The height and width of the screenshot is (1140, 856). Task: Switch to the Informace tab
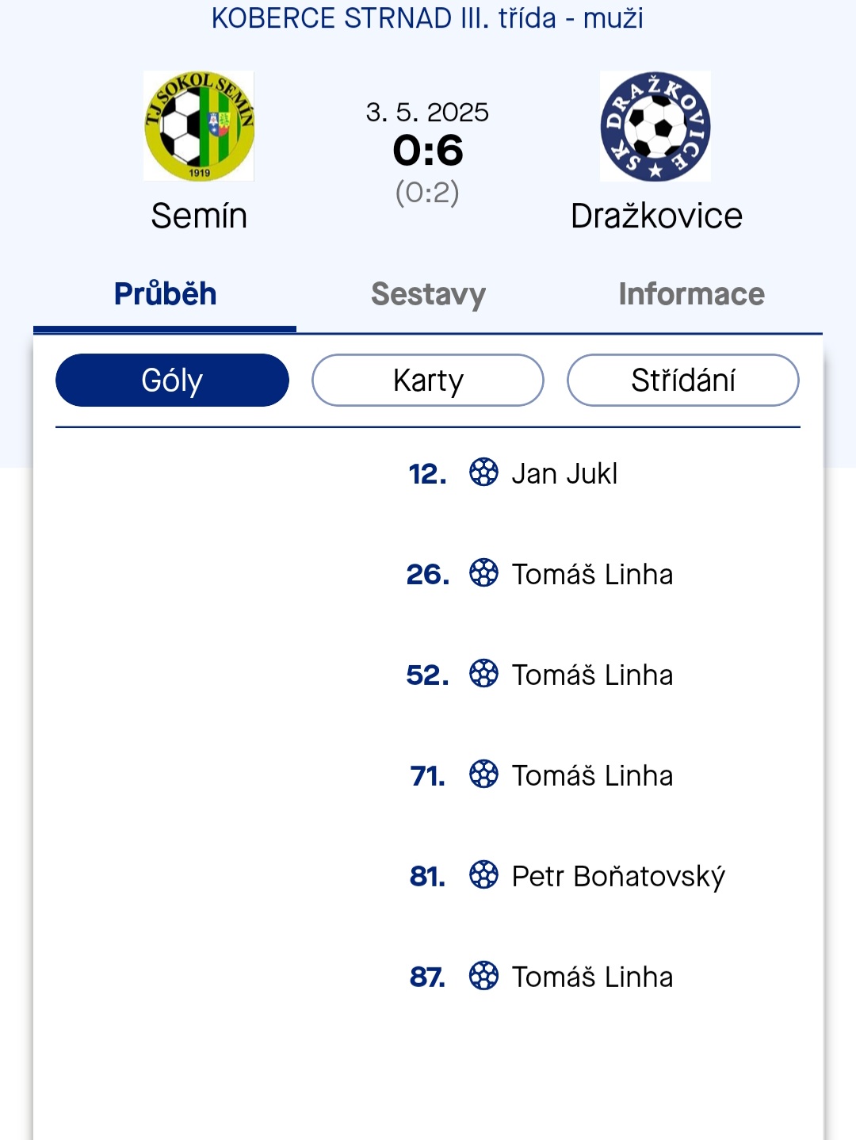[x=691, y=294]
